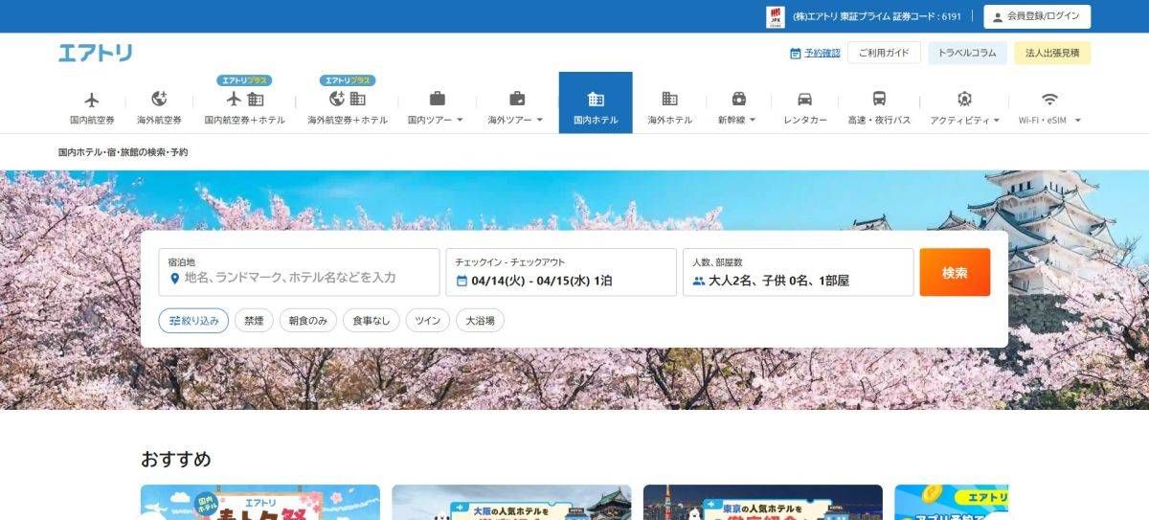Click the 海外ホテル building icon
The image size is (1149, 520).
[670, 99]
